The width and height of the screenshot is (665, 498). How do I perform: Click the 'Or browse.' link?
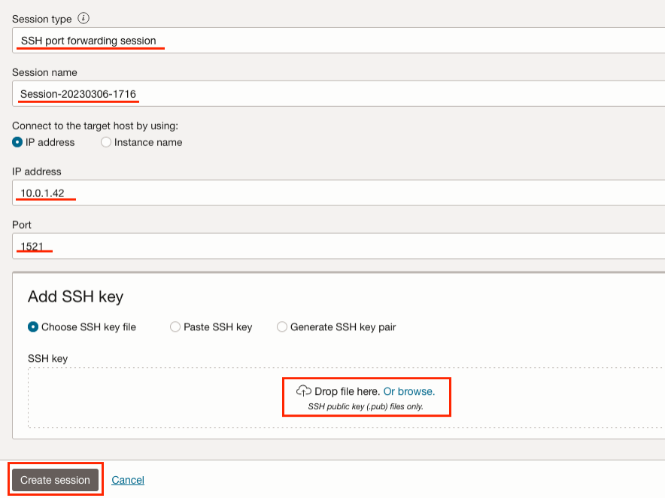[409, 391]
